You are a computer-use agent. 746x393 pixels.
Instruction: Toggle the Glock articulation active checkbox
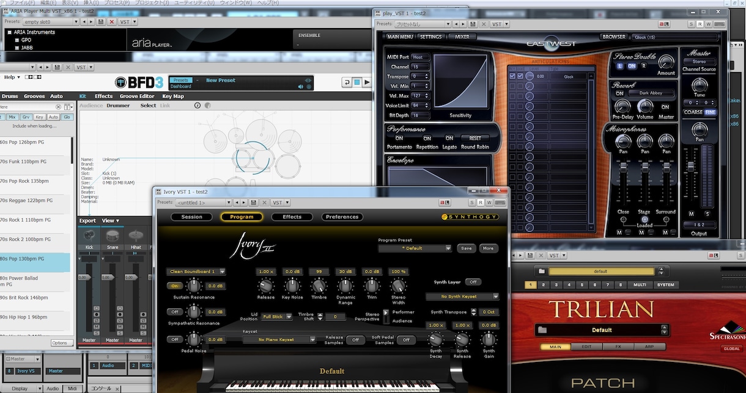512,76
